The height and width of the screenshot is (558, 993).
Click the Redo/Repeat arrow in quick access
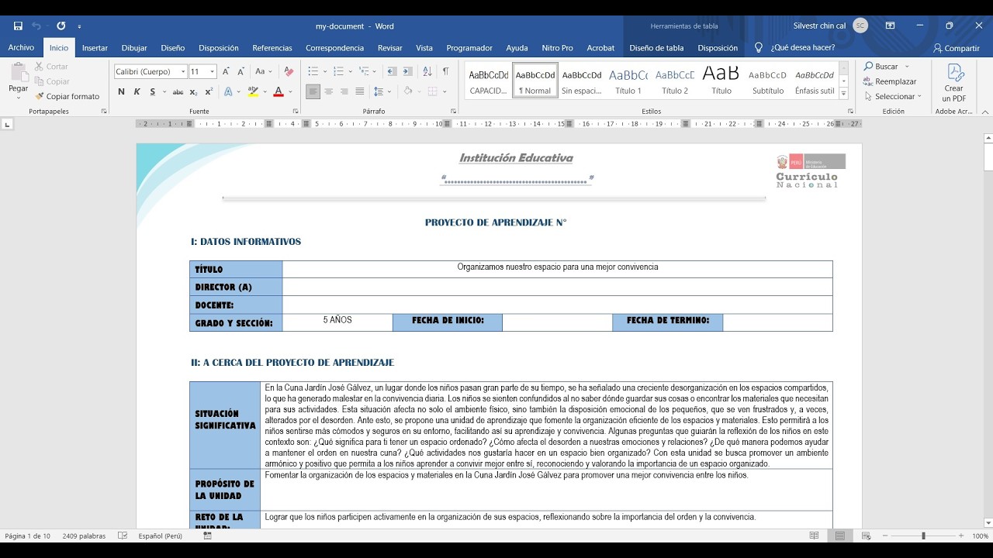[x=61, y=26]
